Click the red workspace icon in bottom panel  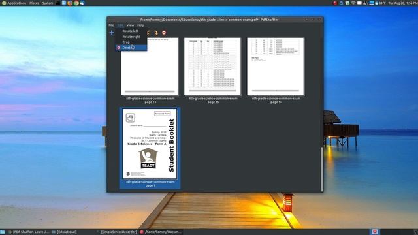(374, 232)
